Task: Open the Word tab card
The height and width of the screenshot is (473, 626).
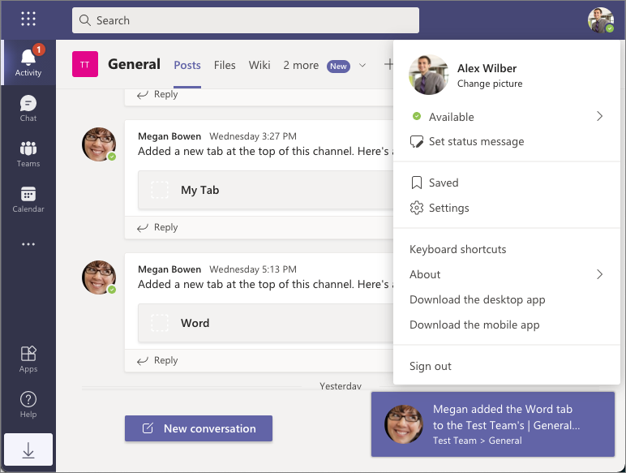Action: 266,323
